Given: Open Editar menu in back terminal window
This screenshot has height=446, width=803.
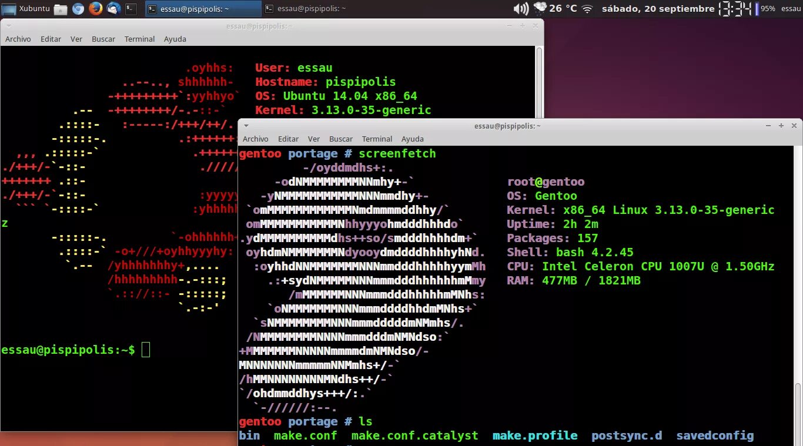Looking at the screenshot, I should [51, 39].
